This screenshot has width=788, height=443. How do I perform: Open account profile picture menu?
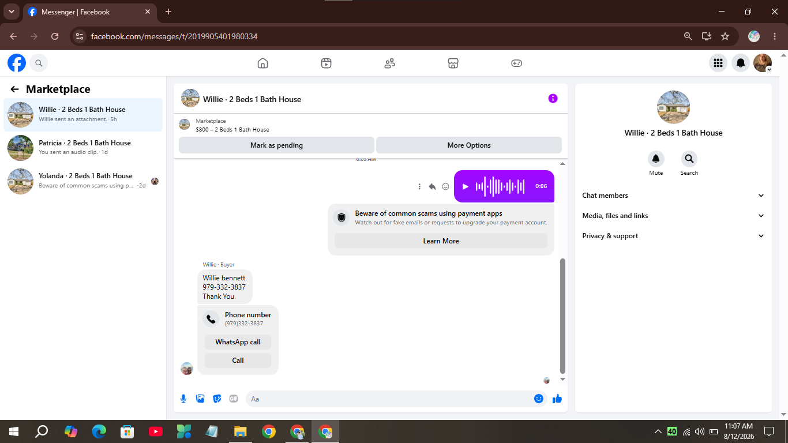click(x=763, y=63)
